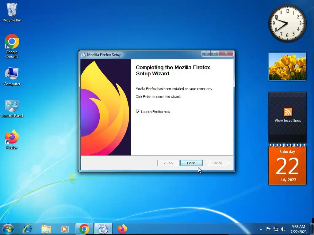
Task: Click the July 2023 text on calendar gadget
Action: click(x=288, y=180)
